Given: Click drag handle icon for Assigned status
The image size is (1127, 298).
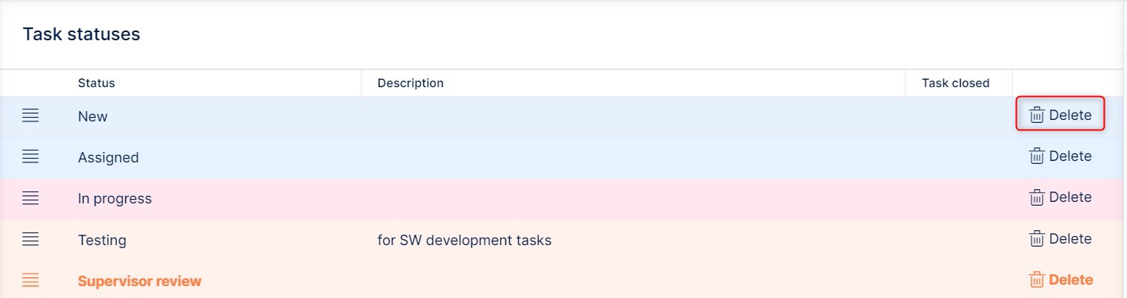Looking at the screenshot, I should [x=30, y=157].
